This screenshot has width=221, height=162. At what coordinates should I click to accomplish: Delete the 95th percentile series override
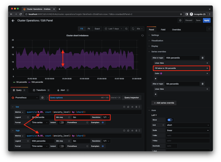pos(202,58)
